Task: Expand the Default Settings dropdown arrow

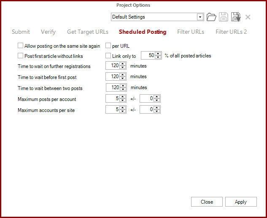Action: 200,17
